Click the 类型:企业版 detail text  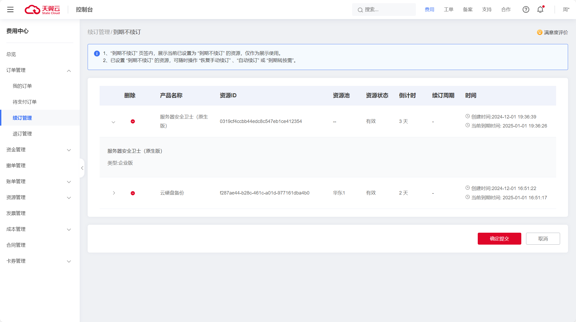click(x=120, y=163)
